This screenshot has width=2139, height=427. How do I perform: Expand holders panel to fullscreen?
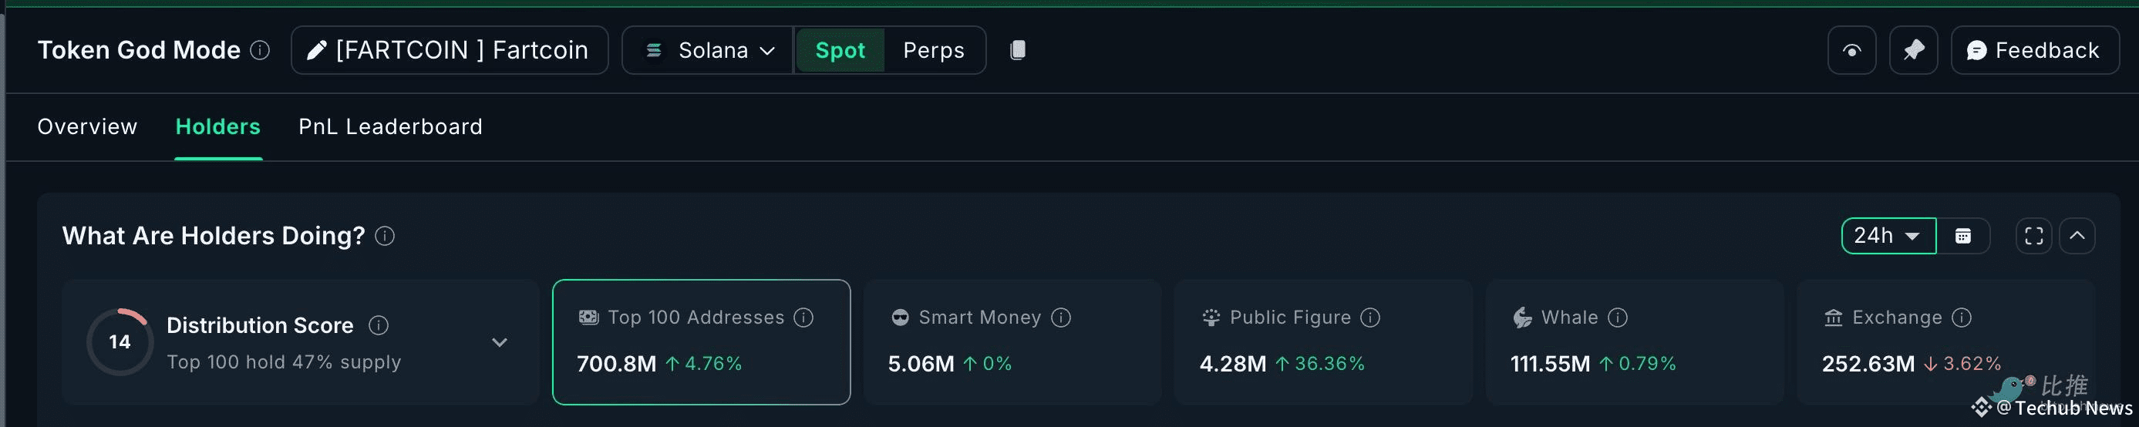(x=2033, y=236)
